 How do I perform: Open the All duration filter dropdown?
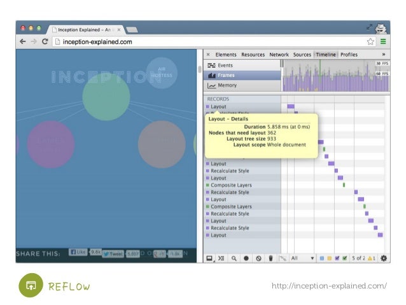(302, 258)
